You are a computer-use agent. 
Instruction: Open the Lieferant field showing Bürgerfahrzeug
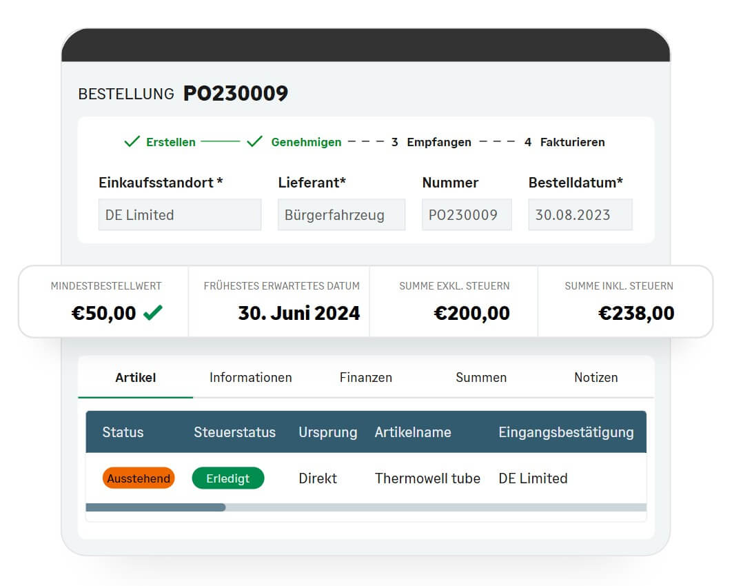click(x=341, y=215)
